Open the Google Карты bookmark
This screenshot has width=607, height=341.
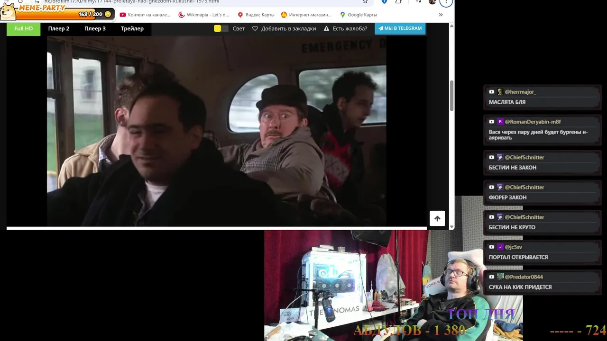coord(358,15)
